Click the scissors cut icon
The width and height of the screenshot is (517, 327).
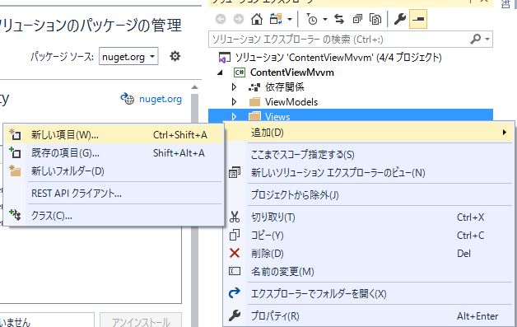point(235,217)
